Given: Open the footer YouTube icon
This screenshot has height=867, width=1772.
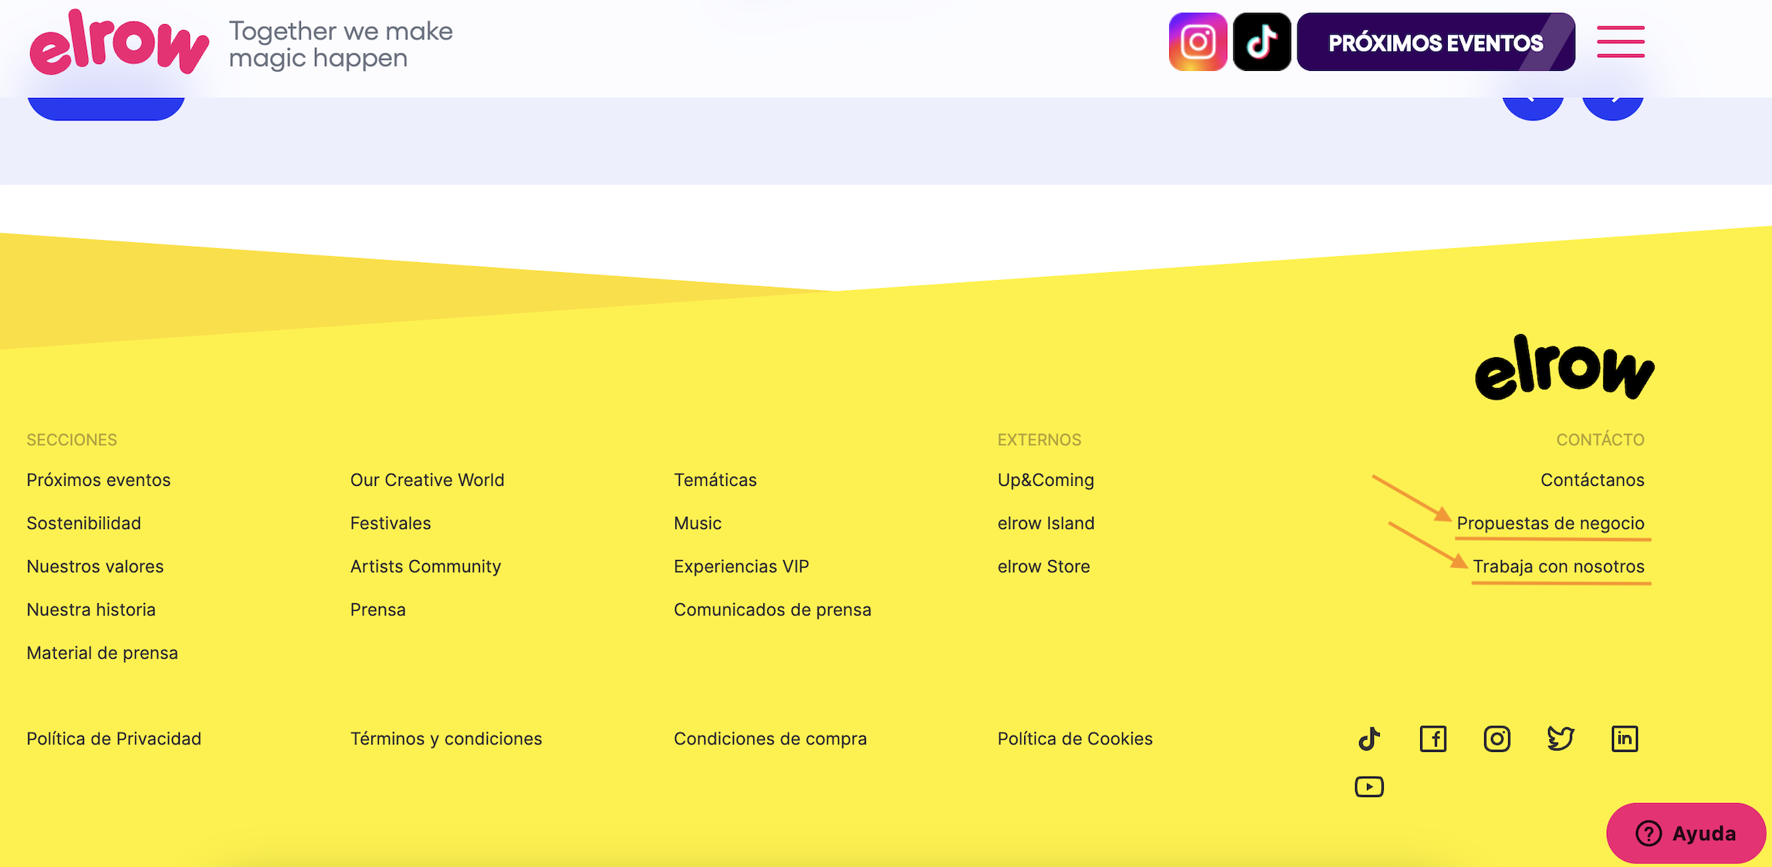Looking at the screenshot, I should tap(1369, 787).
